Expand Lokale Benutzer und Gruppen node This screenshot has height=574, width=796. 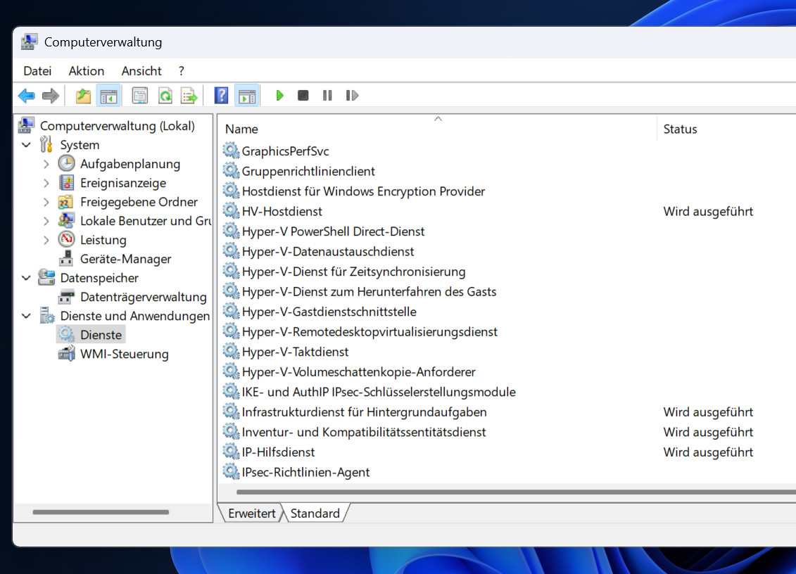(x=46, y=221)
